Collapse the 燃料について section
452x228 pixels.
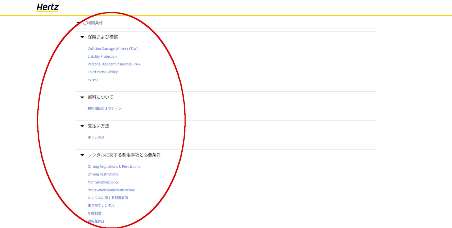pos(82,97)
